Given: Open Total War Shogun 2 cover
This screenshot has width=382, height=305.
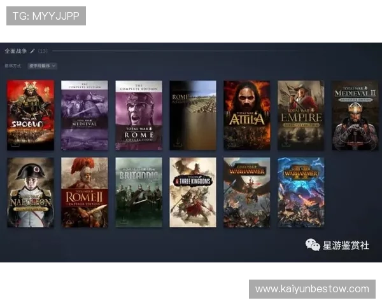Looking at the screenshot, I should point(30,115).
